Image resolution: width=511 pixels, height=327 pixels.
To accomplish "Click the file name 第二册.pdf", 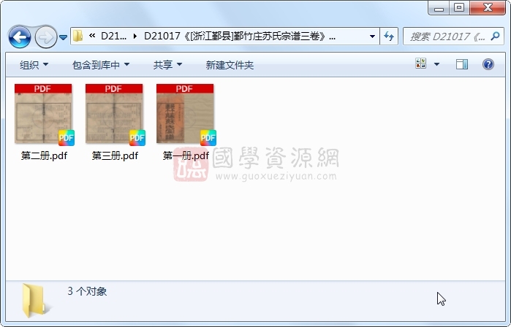I will pyautogui.click(x=44, y=156).
